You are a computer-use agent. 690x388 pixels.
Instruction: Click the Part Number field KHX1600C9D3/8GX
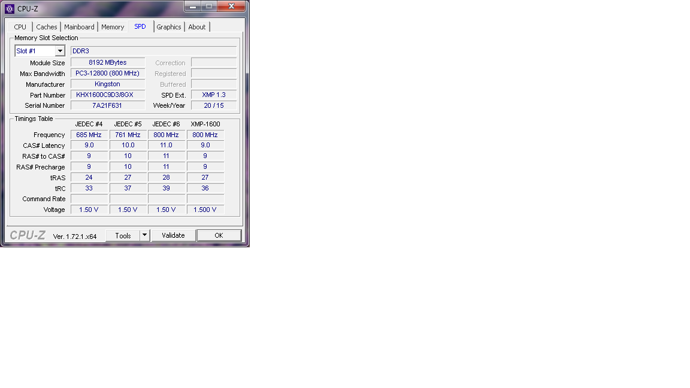(108, 95)
